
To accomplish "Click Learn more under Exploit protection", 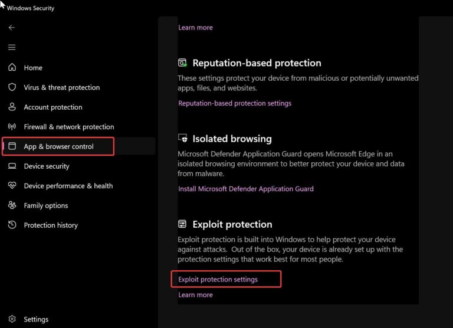I will [x=195, y=295].
